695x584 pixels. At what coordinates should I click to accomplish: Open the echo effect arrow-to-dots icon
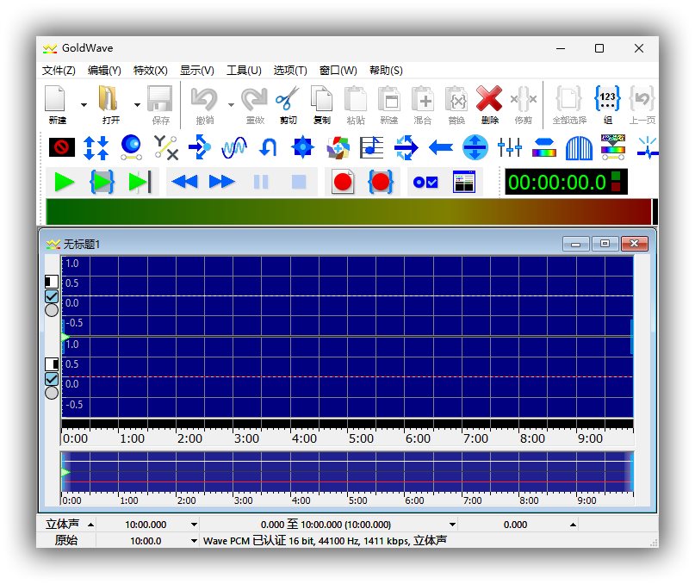[200, 147]
